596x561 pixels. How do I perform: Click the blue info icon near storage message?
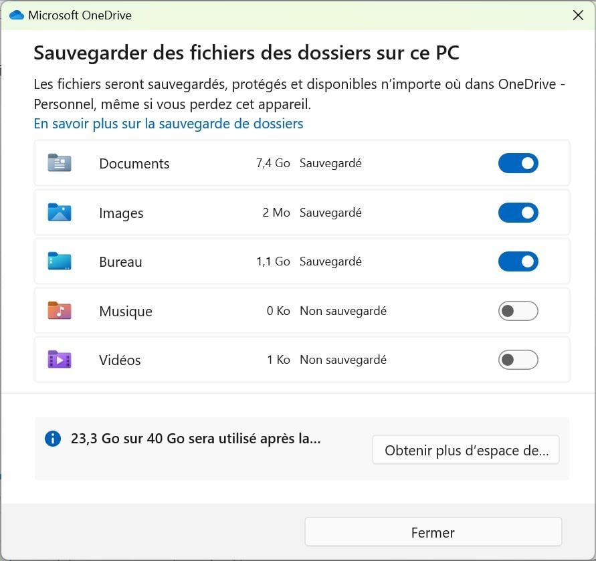pyautogui.click(x=53, y=439)
